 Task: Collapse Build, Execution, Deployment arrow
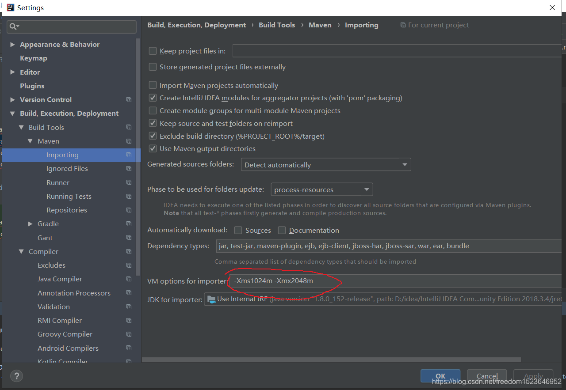pyautogui.click(x=12, y=114)
